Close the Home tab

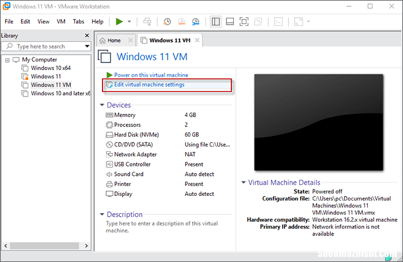(x=130, y=40)
